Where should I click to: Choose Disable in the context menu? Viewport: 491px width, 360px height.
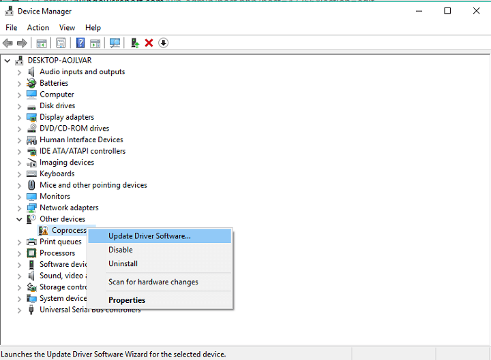pyautogui.click(x=160, y=250)
